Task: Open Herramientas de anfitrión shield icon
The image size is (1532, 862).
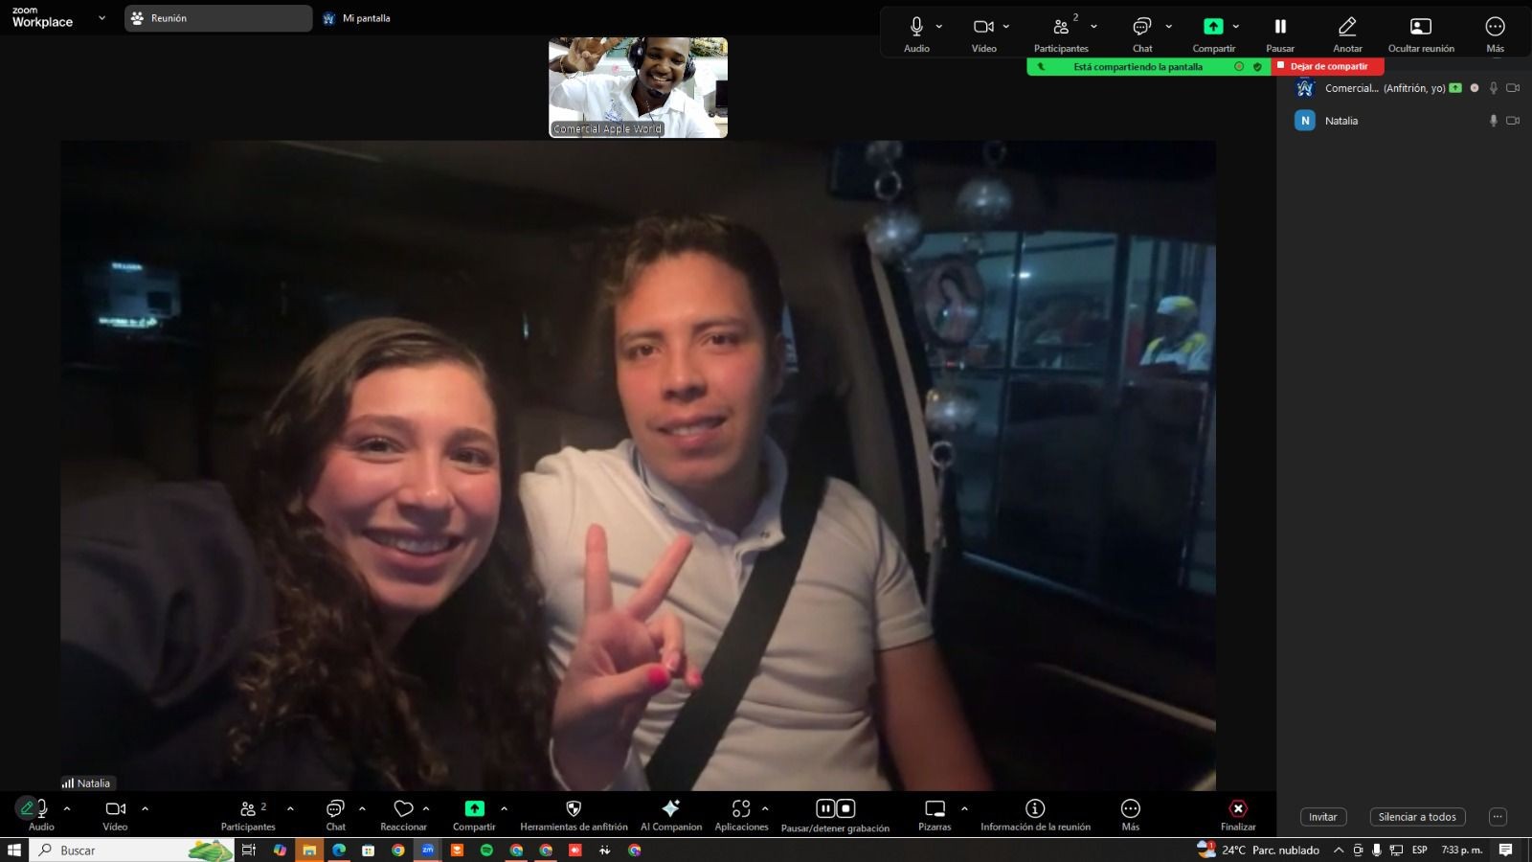Action: [574, 809]
